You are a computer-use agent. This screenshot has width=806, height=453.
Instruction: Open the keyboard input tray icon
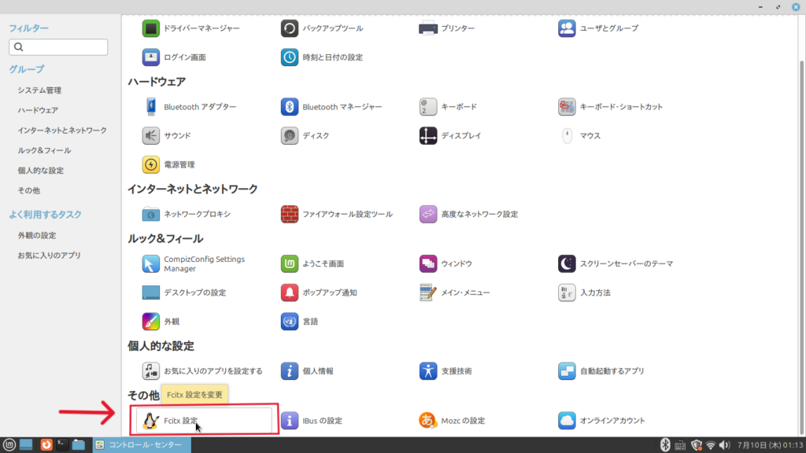pos(680,445)
